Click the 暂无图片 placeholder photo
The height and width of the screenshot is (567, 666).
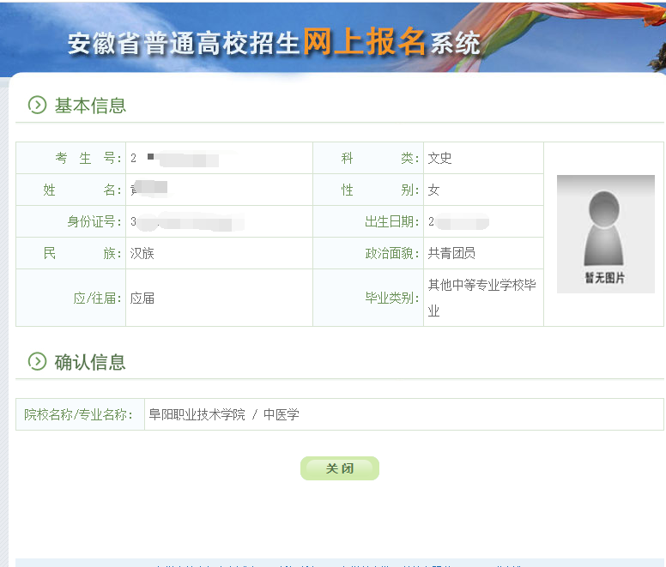pos(605,233)
